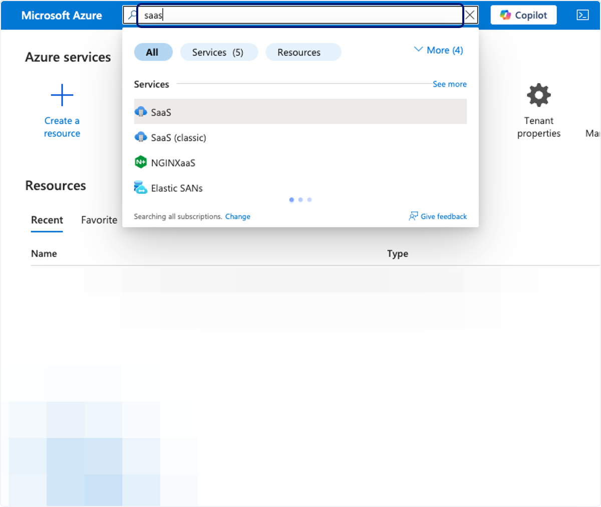601x507 pixels.
Task: Switch to the Favorite tab
Action: (x=99, y=220)
